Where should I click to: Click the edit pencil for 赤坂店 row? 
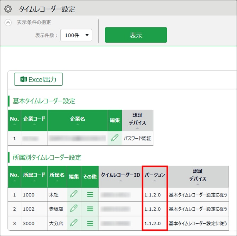pyautogui.click(x=74, y=209)
